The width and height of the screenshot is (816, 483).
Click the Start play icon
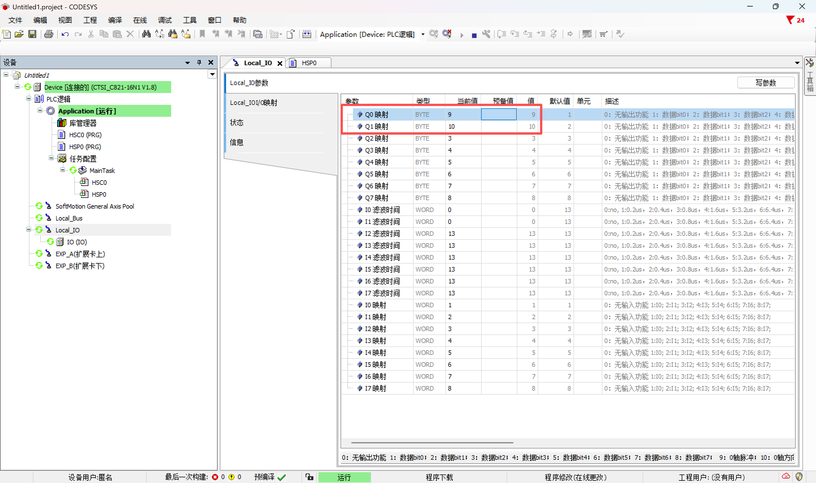[462, 35]
